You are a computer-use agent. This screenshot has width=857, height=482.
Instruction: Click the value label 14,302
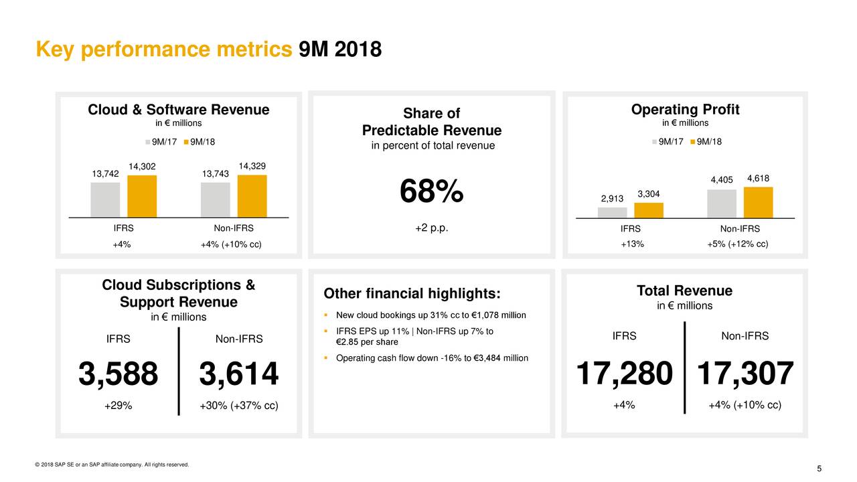[x=142, y=167]
